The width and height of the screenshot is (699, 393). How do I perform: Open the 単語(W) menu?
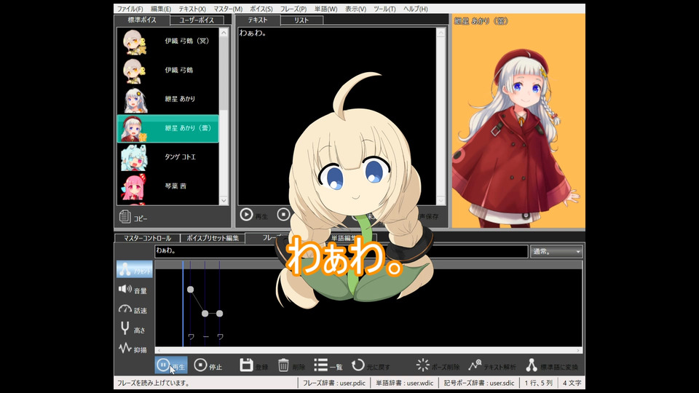coord(325,9)
